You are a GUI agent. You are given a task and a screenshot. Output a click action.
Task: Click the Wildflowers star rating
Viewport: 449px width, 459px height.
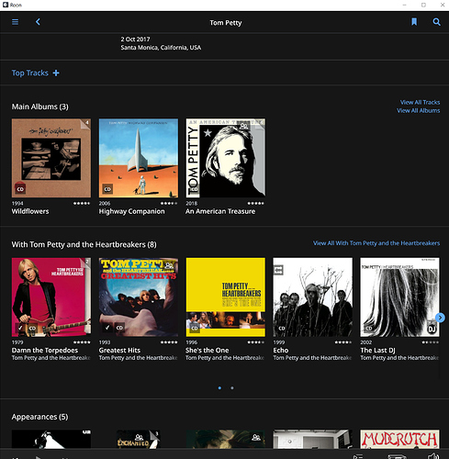tap(82, 204)
